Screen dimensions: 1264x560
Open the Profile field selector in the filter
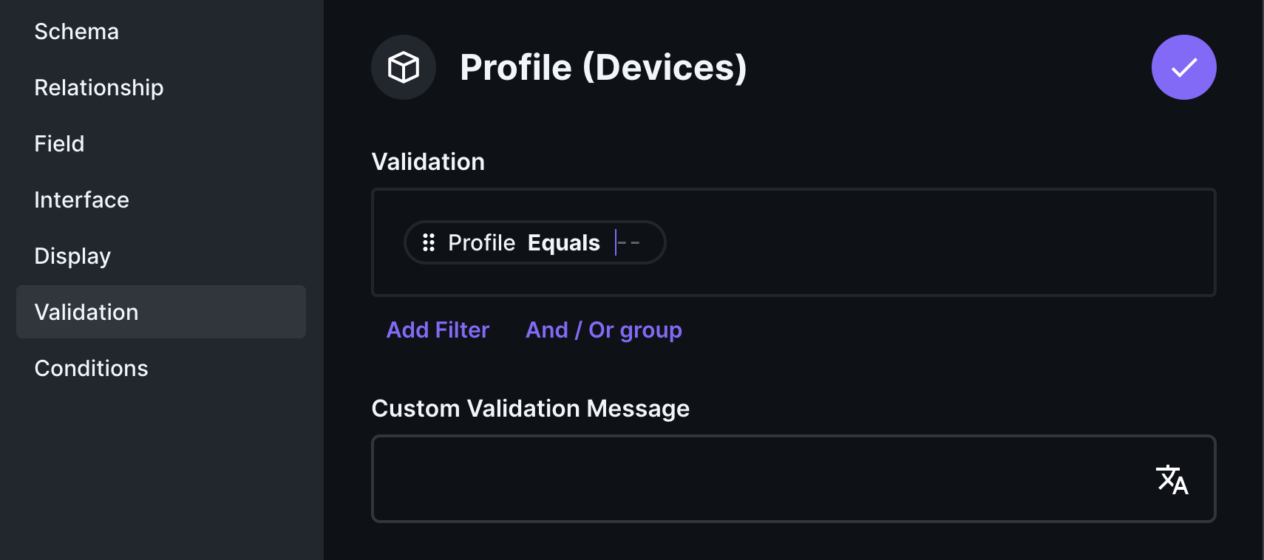[481, 242]
